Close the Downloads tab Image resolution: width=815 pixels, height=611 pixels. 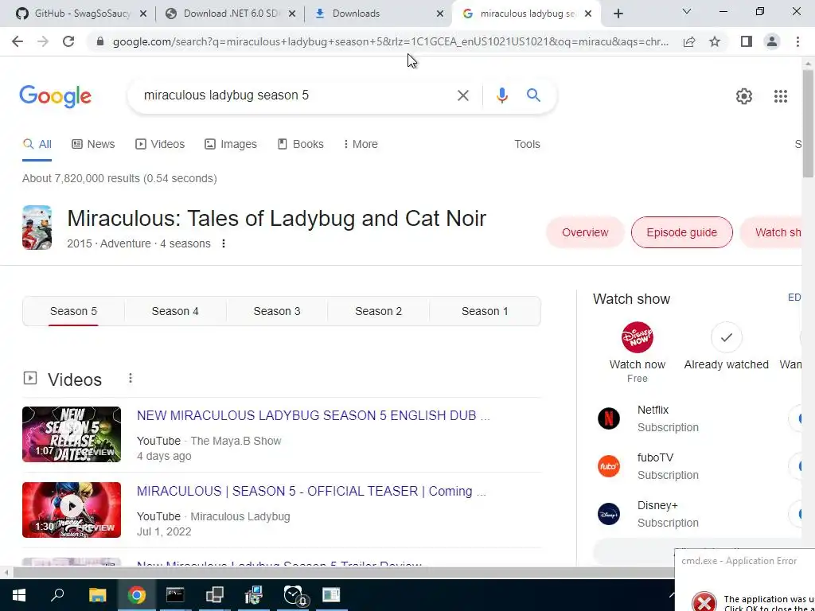[439, 14]
